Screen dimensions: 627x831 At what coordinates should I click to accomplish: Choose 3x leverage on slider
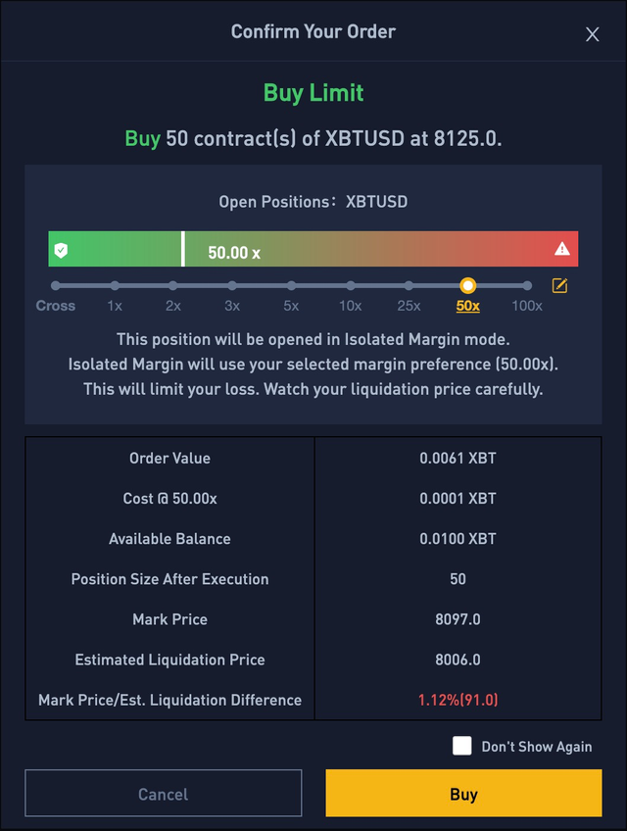tap(232, 286)
